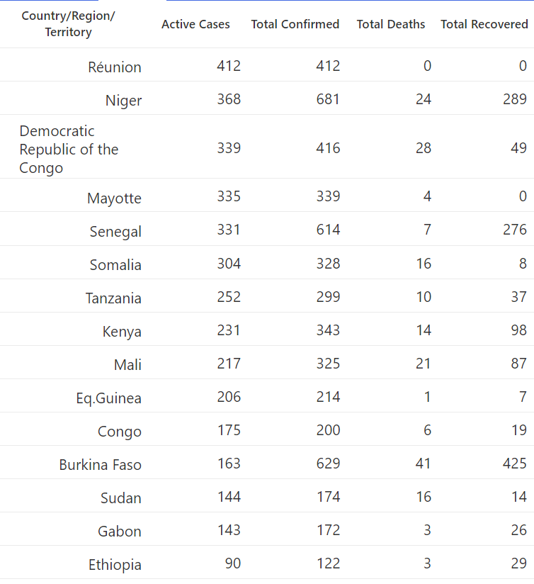Select the Gabon row label
This screenshot has height=584, width=534.
120,531
